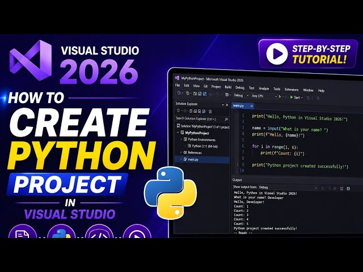Click the Solution Explorer properties icon
This screenshot has width=363, height=272.
[x=210, y=112]
